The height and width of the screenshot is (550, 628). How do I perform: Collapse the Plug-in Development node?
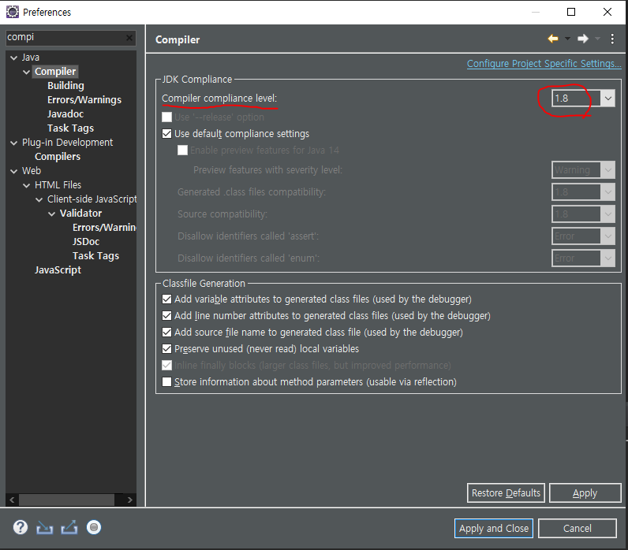tap(13, 143)
